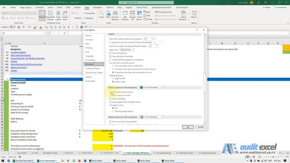This screenshot has width=290, height=163.
Task: Toggle Show sheet tabs checkbox
Action: pyautogui.click(x=111, y=99)
